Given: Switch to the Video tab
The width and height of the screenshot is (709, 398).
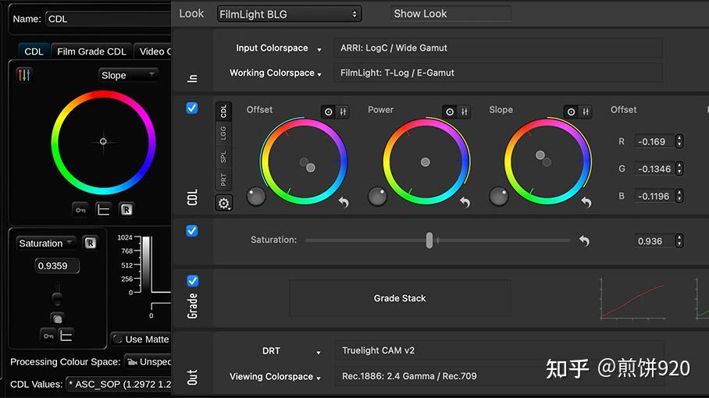Looking at the screenshot, I should coord(153,52).
